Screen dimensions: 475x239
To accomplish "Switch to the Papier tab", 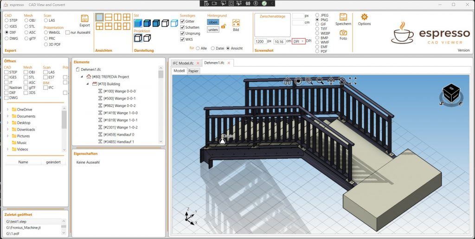I will pos(194,71).
